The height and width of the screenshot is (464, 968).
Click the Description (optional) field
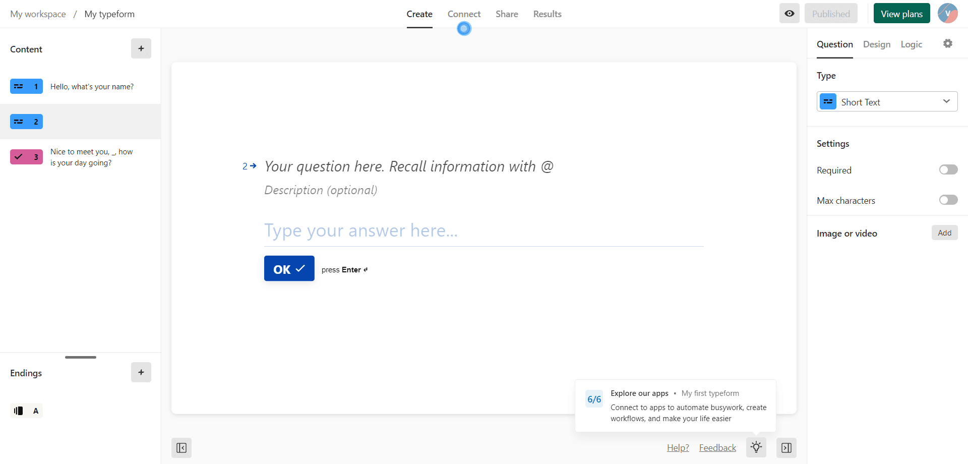tap(321, 190)
